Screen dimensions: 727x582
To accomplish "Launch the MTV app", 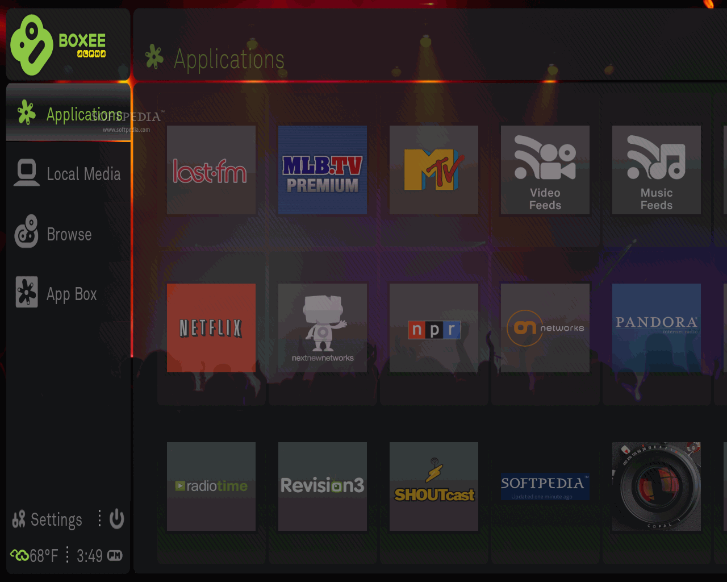I will 434,170.
